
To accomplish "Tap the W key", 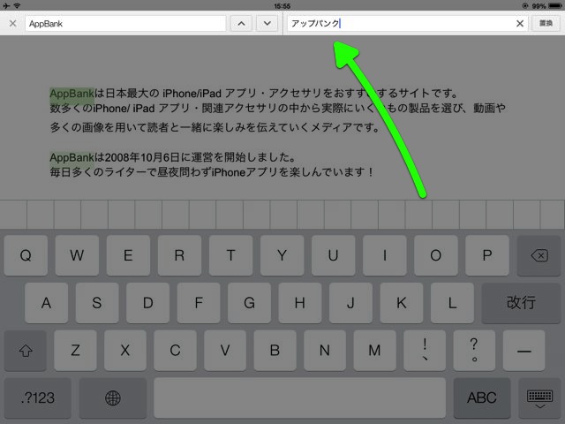I will pos(77,255).
